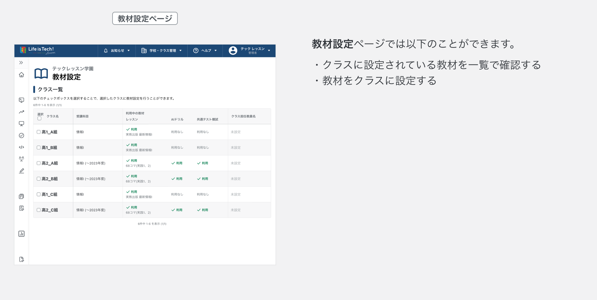Screen dimensions: 597x300
Task: Open the stacked documents icon in sidebar
Action: (x=21, y=197)
